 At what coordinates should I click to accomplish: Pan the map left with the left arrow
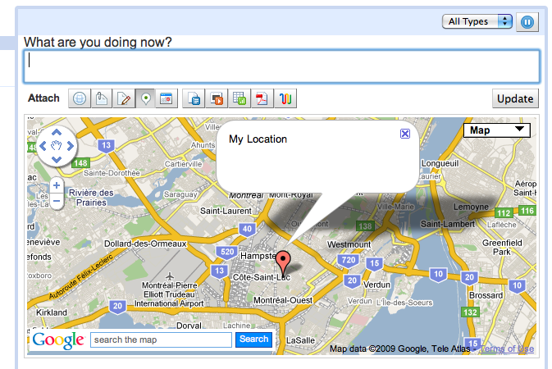(x=43, y=146)
